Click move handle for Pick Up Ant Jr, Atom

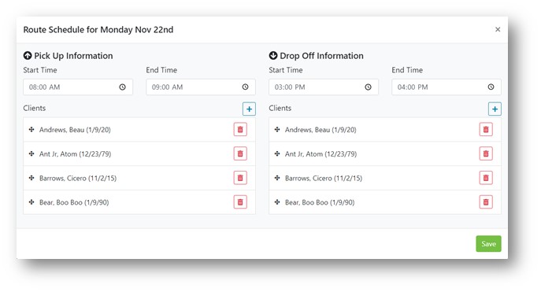(x=31, y=153)
